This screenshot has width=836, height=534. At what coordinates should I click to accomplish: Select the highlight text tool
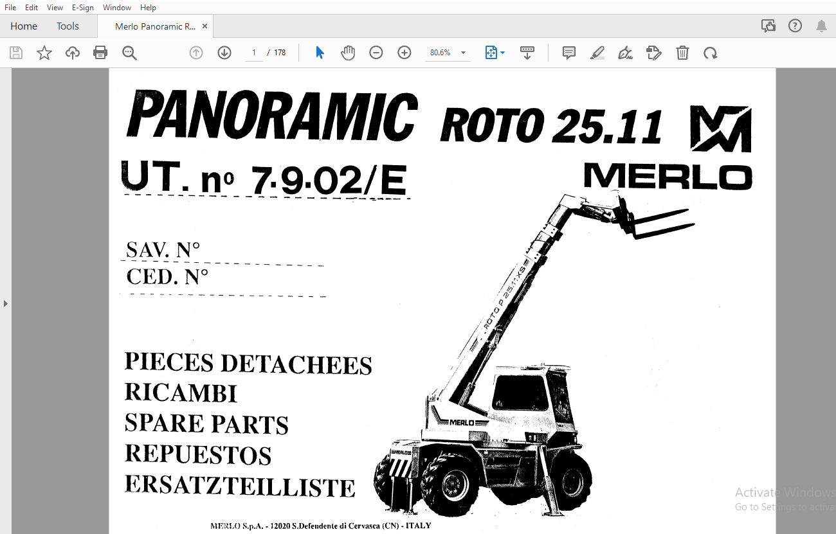click(x=597, y=53)
